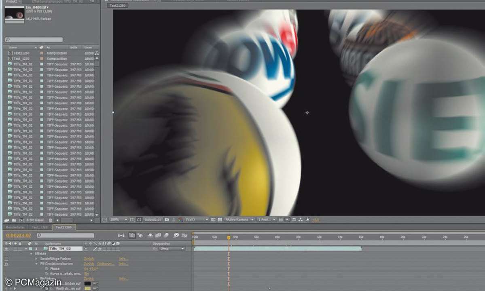The width and height of the screenshot is (485, 291).
Task: Enable motion blur for the composition
Action: [166, 235]
